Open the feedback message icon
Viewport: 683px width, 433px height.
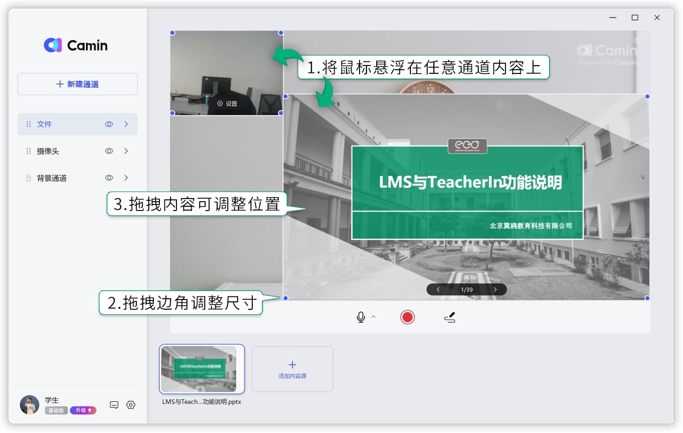[x=114, y=405]
